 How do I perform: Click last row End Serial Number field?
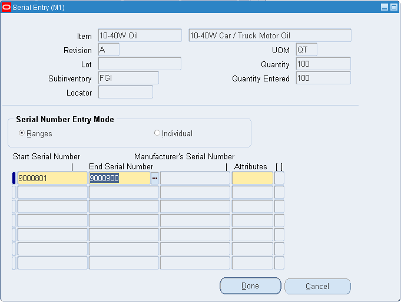click(124, 263)
